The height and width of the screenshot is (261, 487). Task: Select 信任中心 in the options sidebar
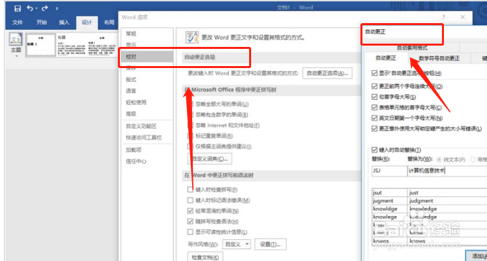[136, 161]
